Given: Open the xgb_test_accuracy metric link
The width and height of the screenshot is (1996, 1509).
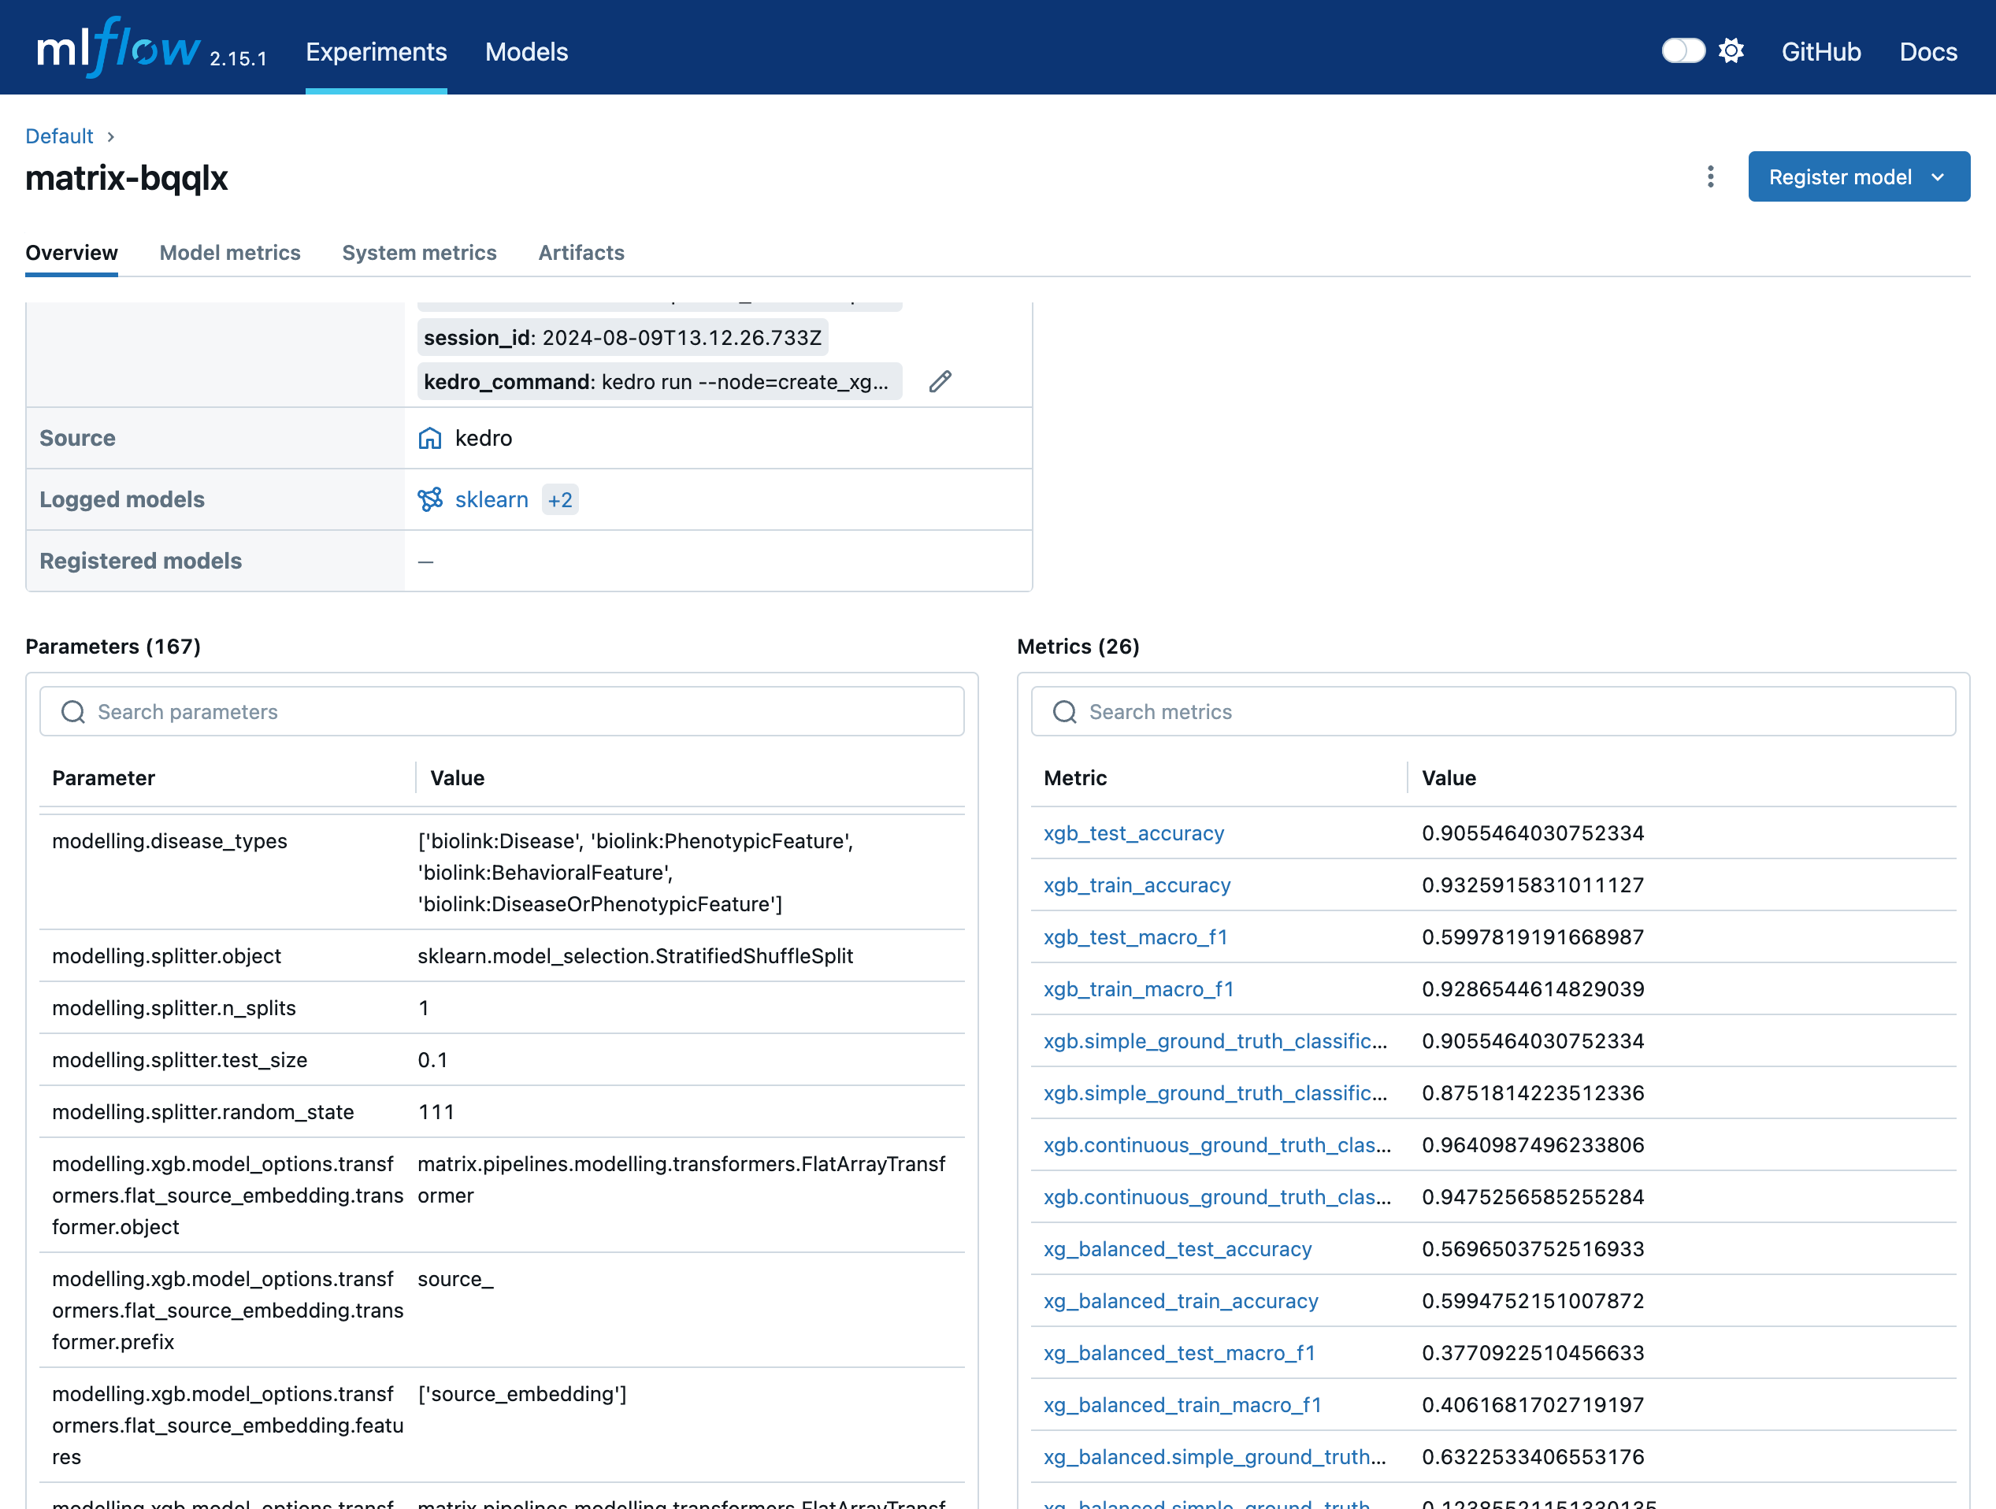Looking at the screenshot, I should click(x=1133, y=832).
